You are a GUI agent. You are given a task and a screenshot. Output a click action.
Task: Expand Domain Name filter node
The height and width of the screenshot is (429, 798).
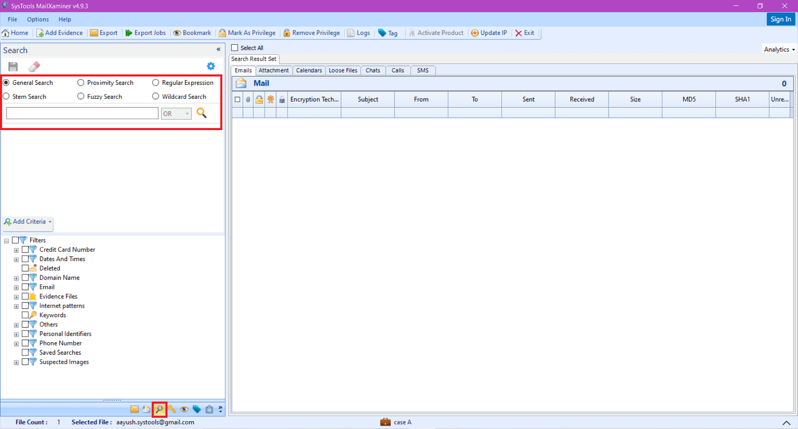(16, 279)
